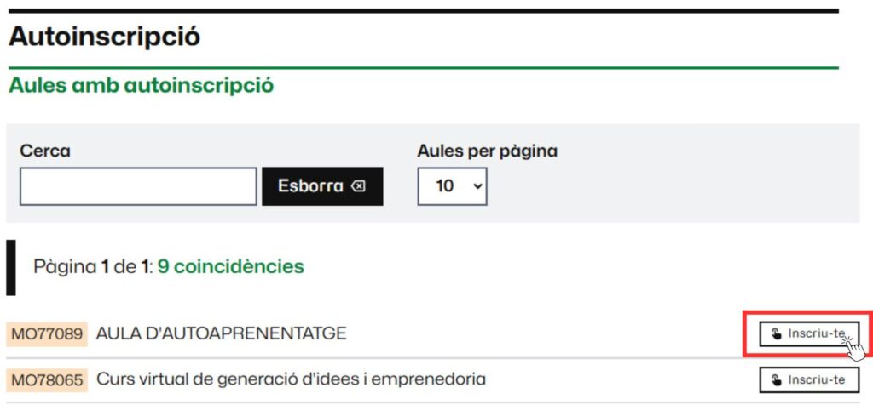Click the 9 coincidències results count
873x416 pixels.
click(x=230, y=266)
